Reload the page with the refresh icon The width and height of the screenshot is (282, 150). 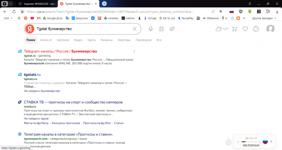[x=14, y=11]
